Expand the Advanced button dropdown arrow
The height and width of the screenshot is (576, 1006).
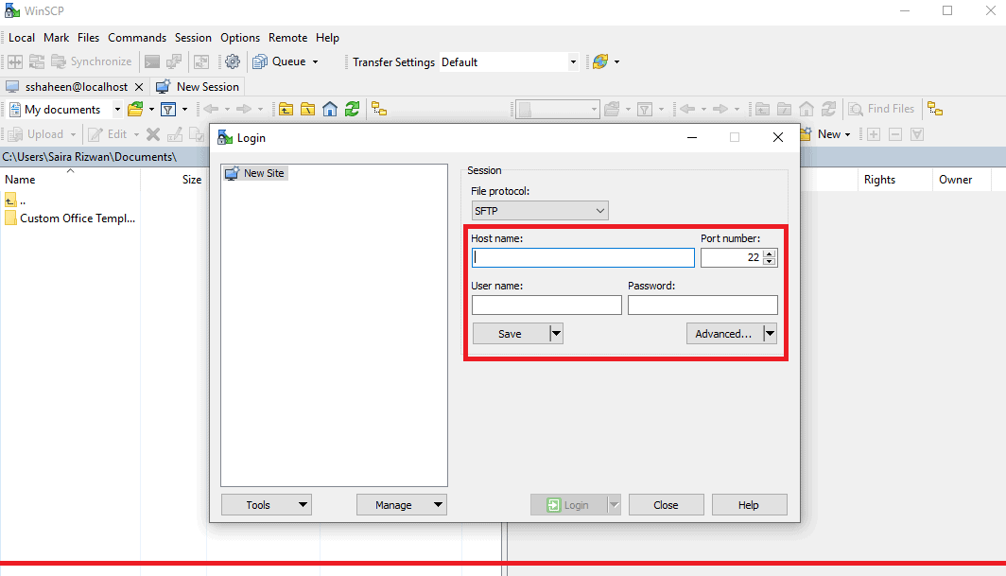pyautogui.click(x=770, y=333)
